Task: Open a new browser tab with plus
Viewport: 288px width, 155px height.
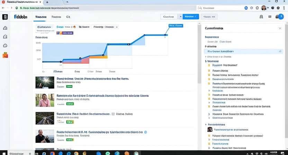Action: 47,2
